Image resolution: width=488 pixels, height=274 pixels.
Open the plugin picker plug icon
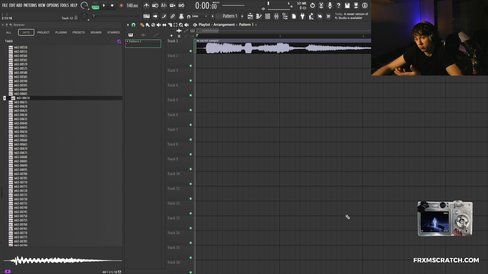[302, 16]
